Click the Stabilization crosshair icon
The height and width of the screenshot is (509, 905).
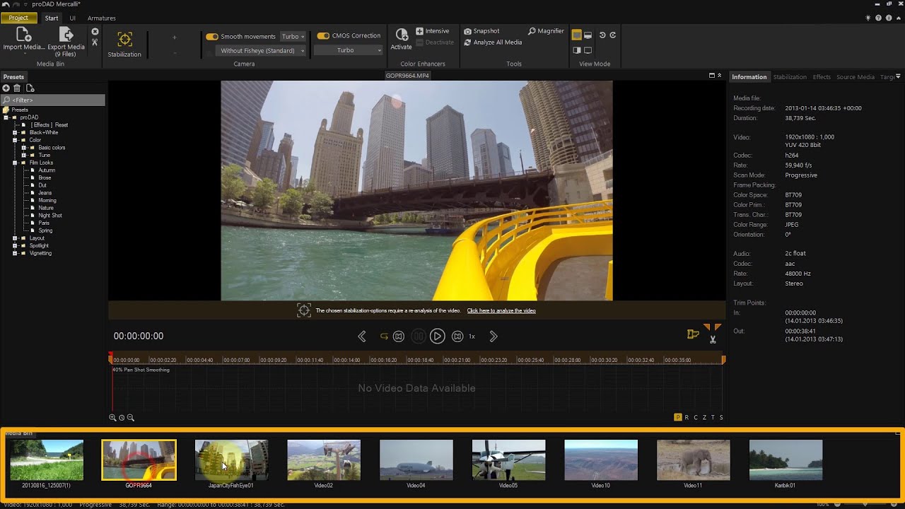[124, 40]
